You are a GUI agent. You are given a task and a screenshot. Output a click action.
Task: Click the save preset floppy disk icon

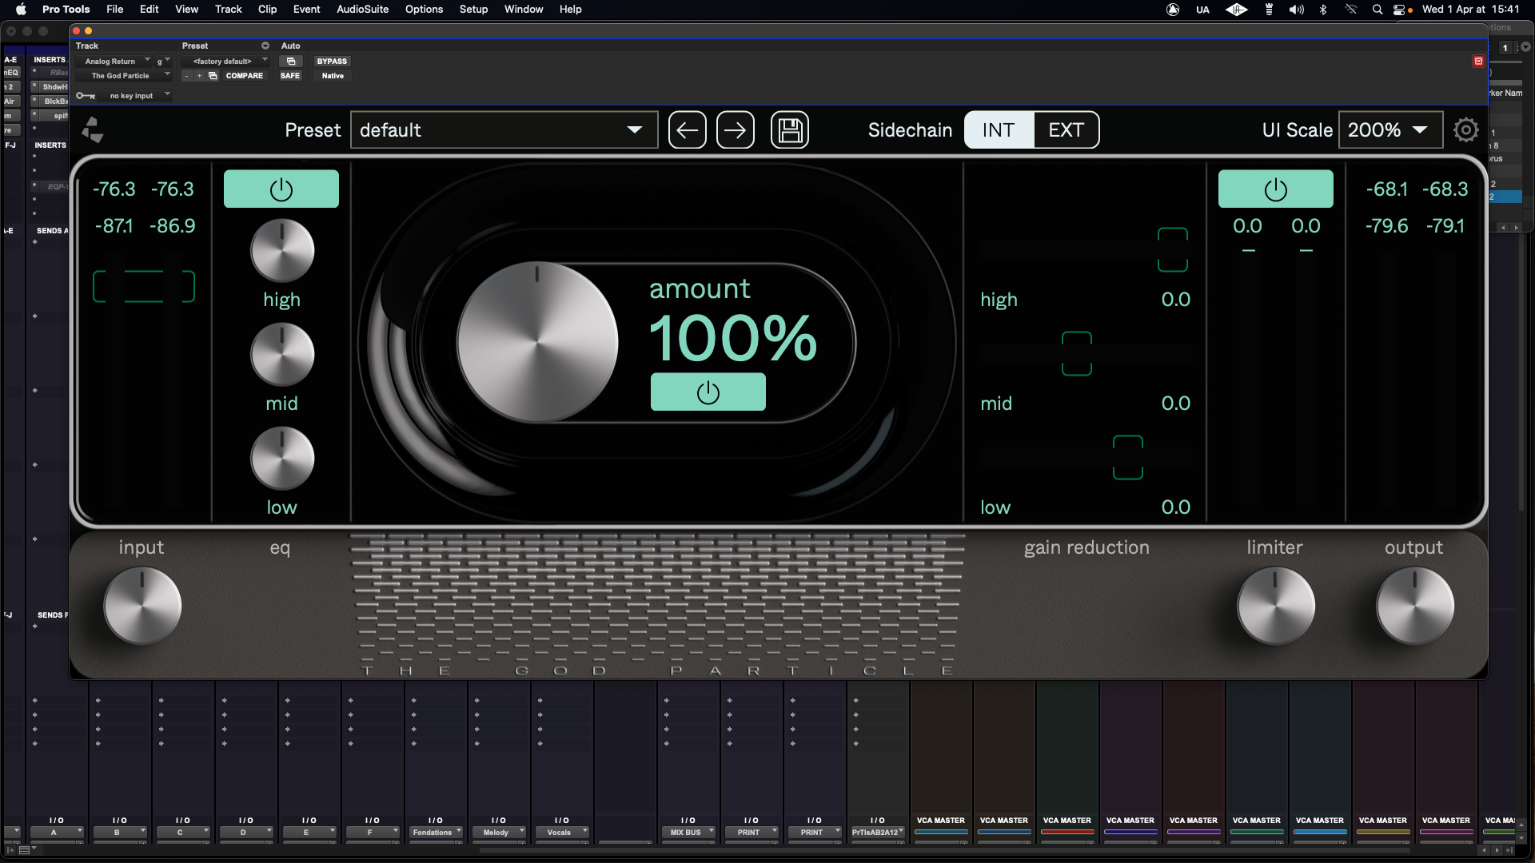[x=789, y=129]
